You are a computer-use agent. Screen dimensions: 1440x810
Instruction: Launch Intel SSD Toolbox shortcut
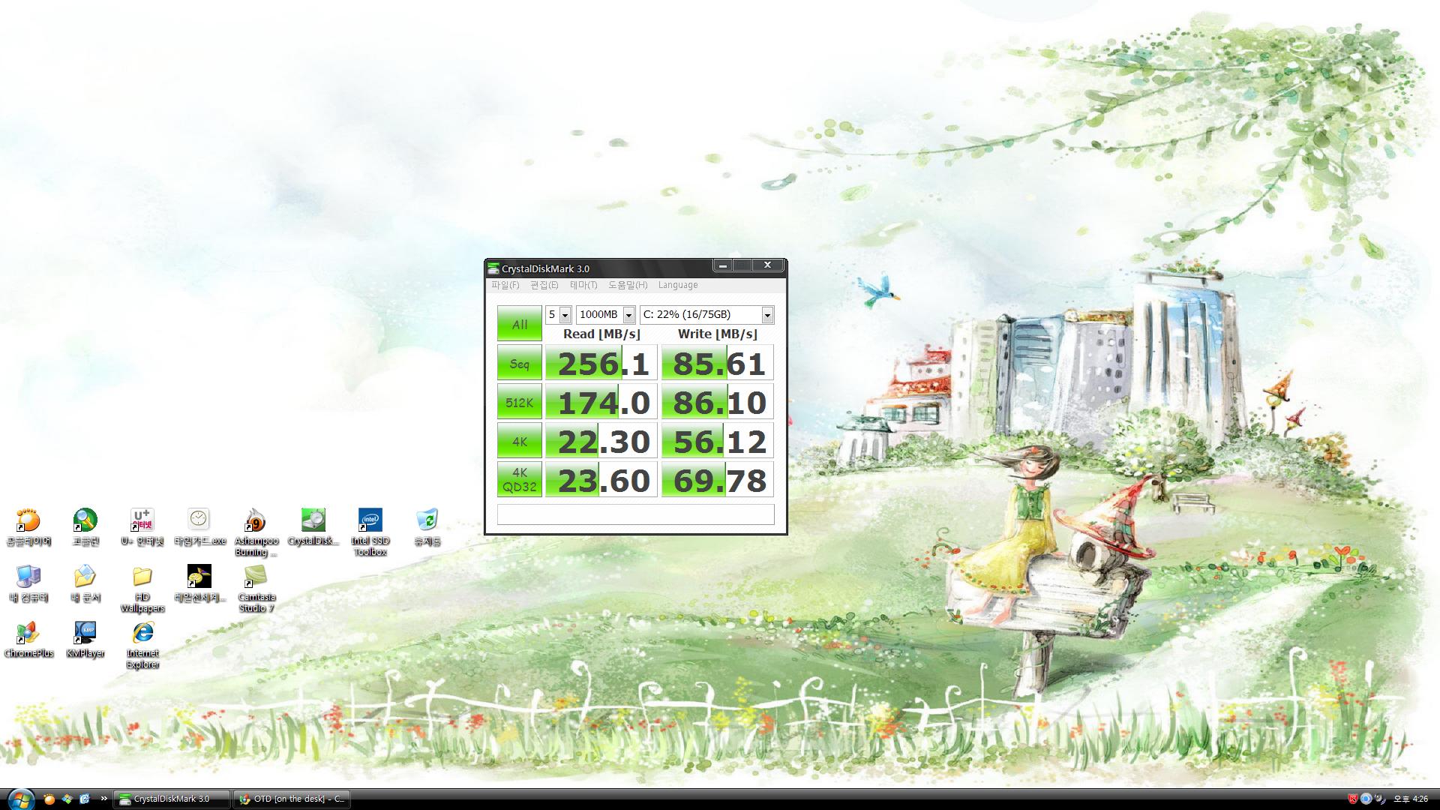370,532
